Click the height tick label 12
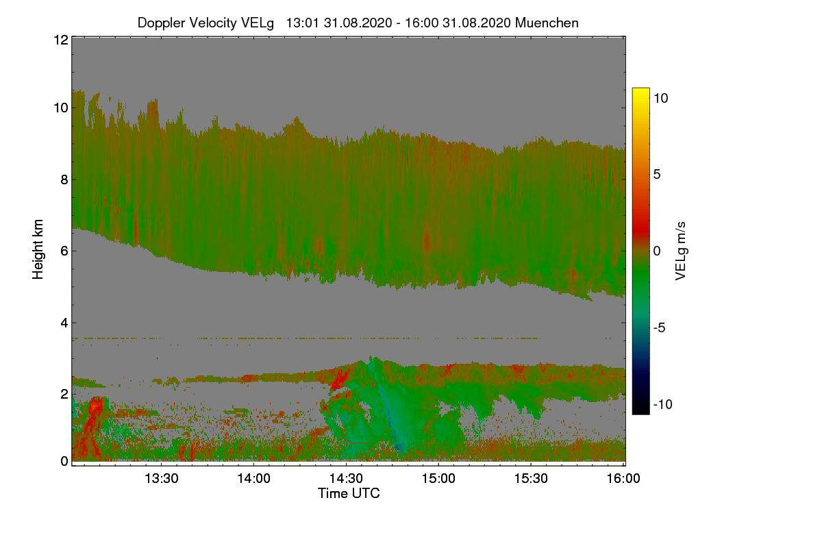The width and height of the screenshot is (822, 548). pos(60,40)
